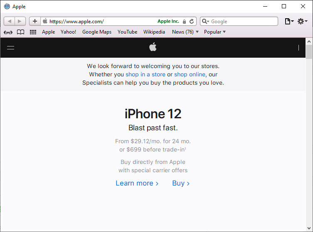
Task: Click the Forward navigation arrow
Action: (x=20, y=21)
